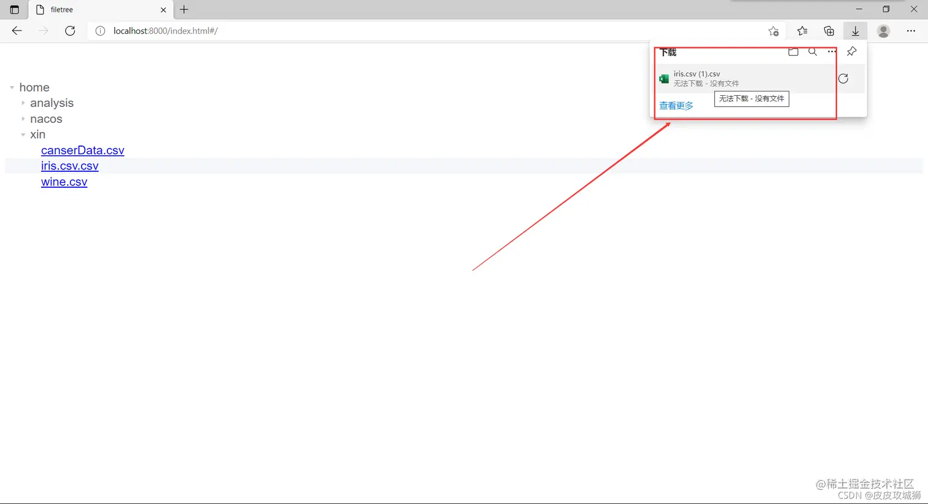Retry the iris.csv (1).csv download
The image size is (928, 504).
[843, 79]
